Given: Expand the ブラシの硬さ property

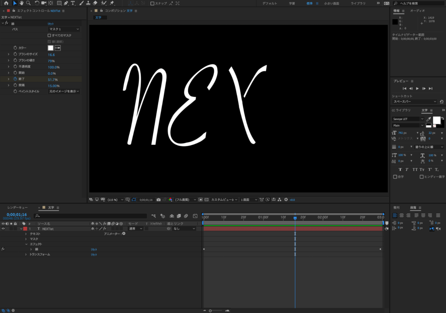Looking at the screenshot, I should click(9, 60).
